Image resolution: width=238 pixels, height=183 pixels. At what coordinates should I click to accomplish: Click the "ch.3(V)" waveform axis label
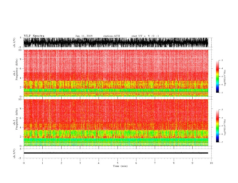coord(14,153)
